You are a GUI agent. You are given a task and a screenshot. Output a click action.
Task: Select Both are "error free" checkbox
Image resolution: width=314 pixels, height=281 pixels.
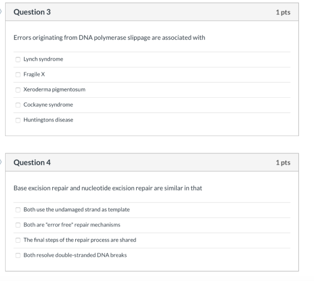[18, 225]
